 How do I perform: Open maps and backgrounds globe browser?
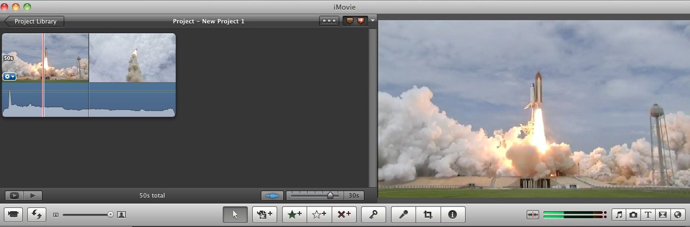[x=677, y=214]
